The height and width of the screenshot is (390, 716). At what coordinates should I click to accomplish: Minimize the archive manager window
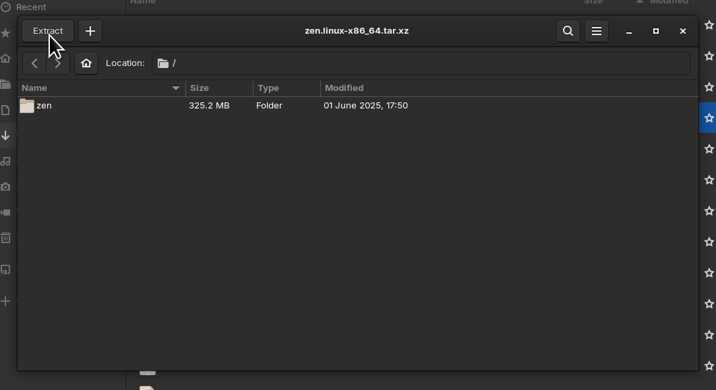[x=629, y=31]
